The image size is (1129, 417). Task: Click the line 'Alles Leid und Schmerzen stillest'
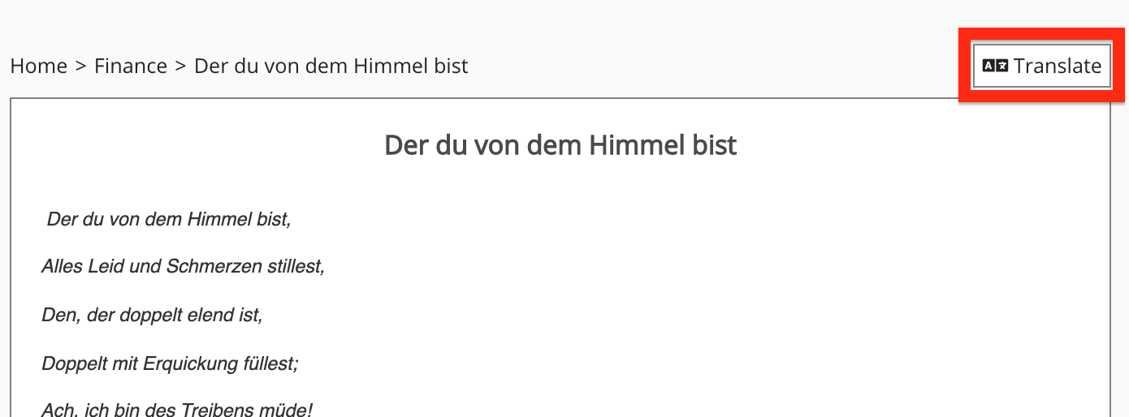(x=183, y=266)
